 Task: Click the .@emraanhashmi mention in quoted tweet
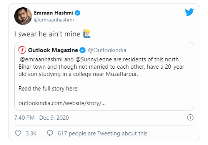pos(40,59)
